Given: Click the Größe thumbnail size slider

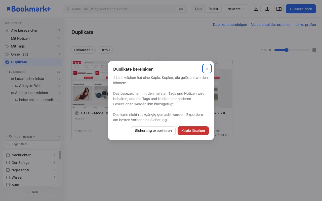Looking at the screenshot, I should click(292, 50).
